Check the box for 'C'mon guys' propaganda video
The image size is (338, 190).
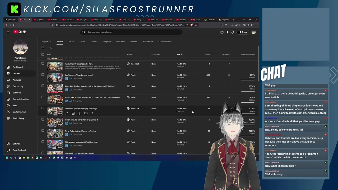click(x=43, y=119)
